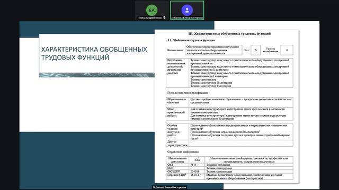Click the line Техник-конструктор II категории
Screen dimensions: 339x190
coord(211,83)
